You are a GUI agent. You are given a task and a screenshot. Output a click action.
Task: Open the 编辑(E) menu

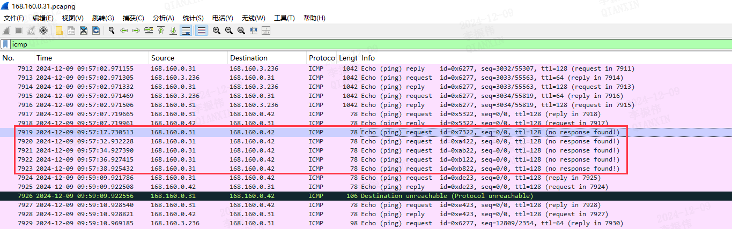43,18
